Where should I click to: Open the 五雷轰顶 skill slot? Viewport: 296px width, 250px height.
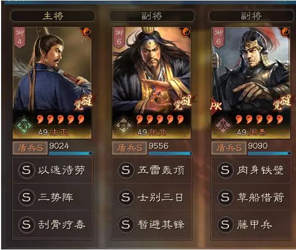tap(152, 170)
